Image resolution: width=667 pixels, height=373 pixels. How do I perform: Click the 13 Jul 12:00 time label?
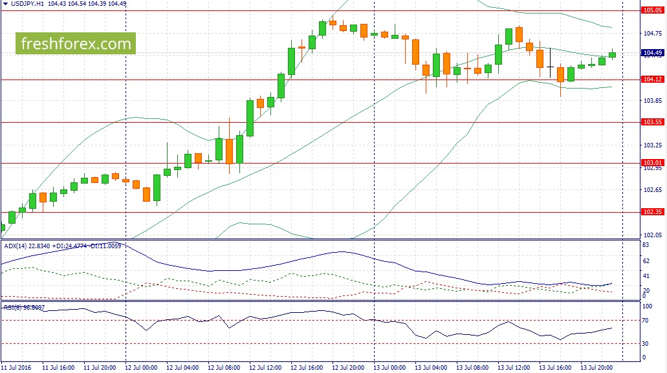point(514,367)
